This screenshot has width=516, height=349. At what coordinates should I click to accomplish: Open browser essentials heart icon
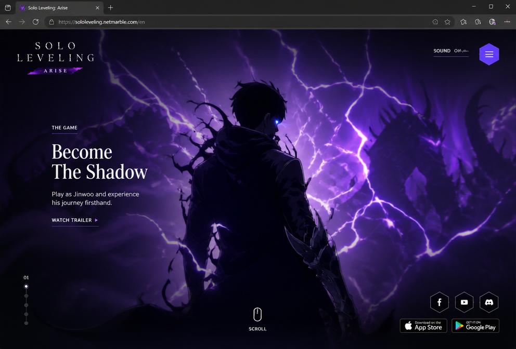[478, 22]
